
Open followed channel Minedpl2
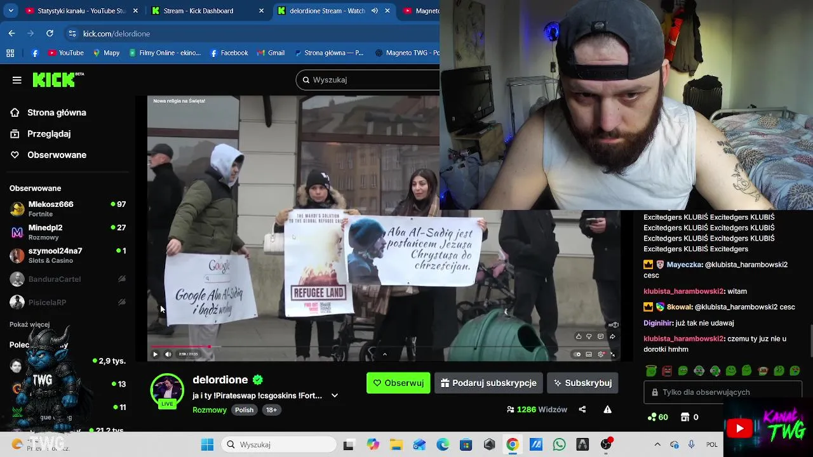pyautogui.click(x=67, y=232)
